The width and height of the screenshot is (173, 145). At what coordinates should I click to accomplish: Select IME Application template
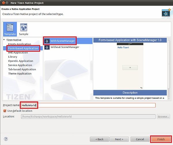[x=18, y=53]
